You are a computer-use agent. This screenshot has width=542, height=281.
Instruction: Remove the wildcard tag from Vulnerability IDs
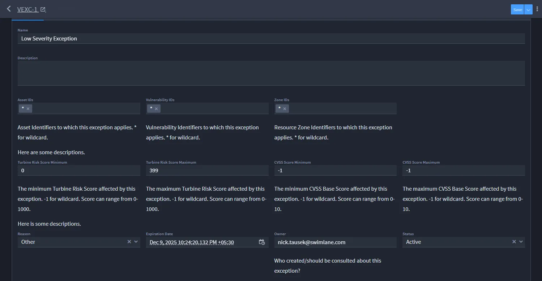pos(157,109)
